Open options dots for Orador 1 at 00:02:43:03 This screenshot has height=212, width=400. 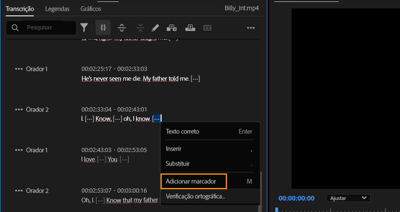pyautogui.click(x=19, y=150)
